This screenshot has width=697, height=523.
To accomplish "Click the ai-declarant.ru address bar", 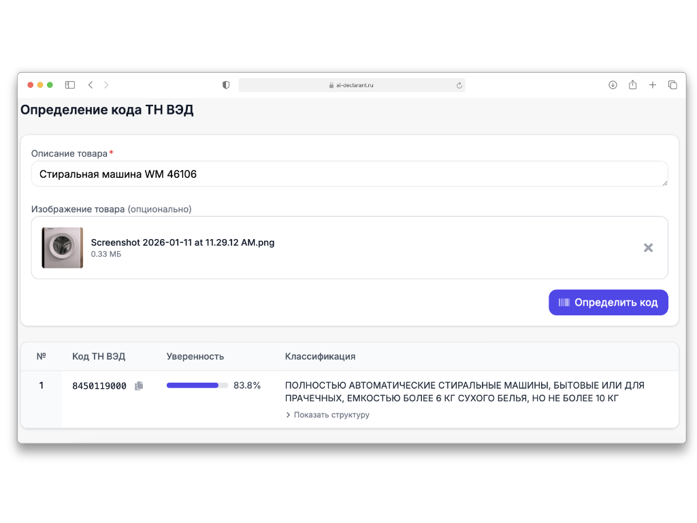I will [351, 86].
